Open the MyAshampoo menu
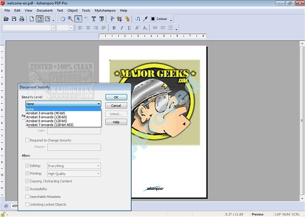Image resolution: width=305 pixels, height=217 pixels. (105, 10)
